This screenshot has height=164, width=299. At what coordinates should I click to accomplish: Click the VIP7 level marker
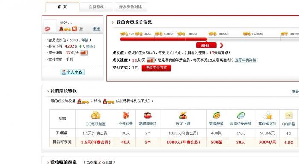click(x=284, y=34)
